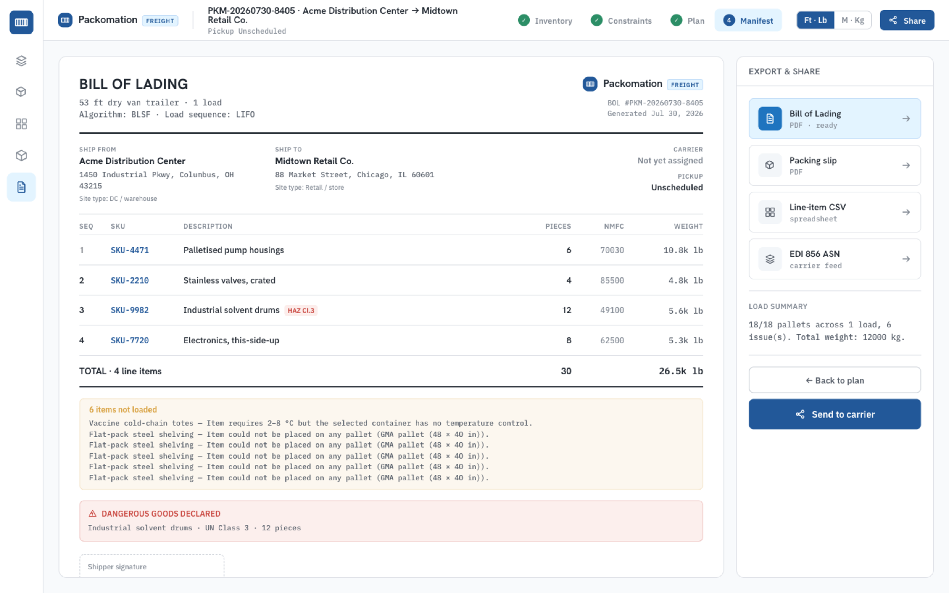Open SKU-9982 link
The width and height of the screenshot is (949, 593).
(130, 310)
